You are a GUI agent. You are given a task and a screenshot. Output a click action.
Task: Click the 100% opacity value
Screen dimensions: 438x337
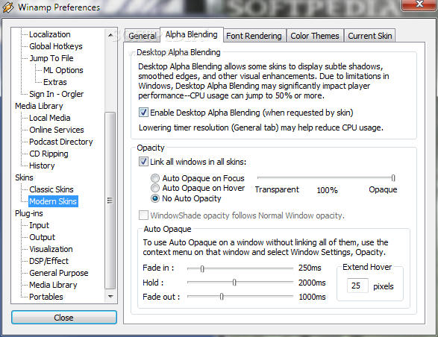(x=327, y=190)
